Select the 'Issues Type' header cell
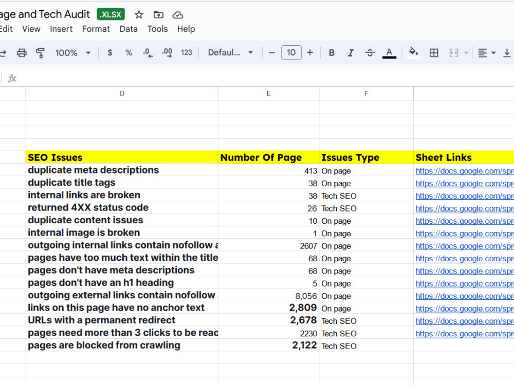Viewport: 514px width, 385px height. 366,158
